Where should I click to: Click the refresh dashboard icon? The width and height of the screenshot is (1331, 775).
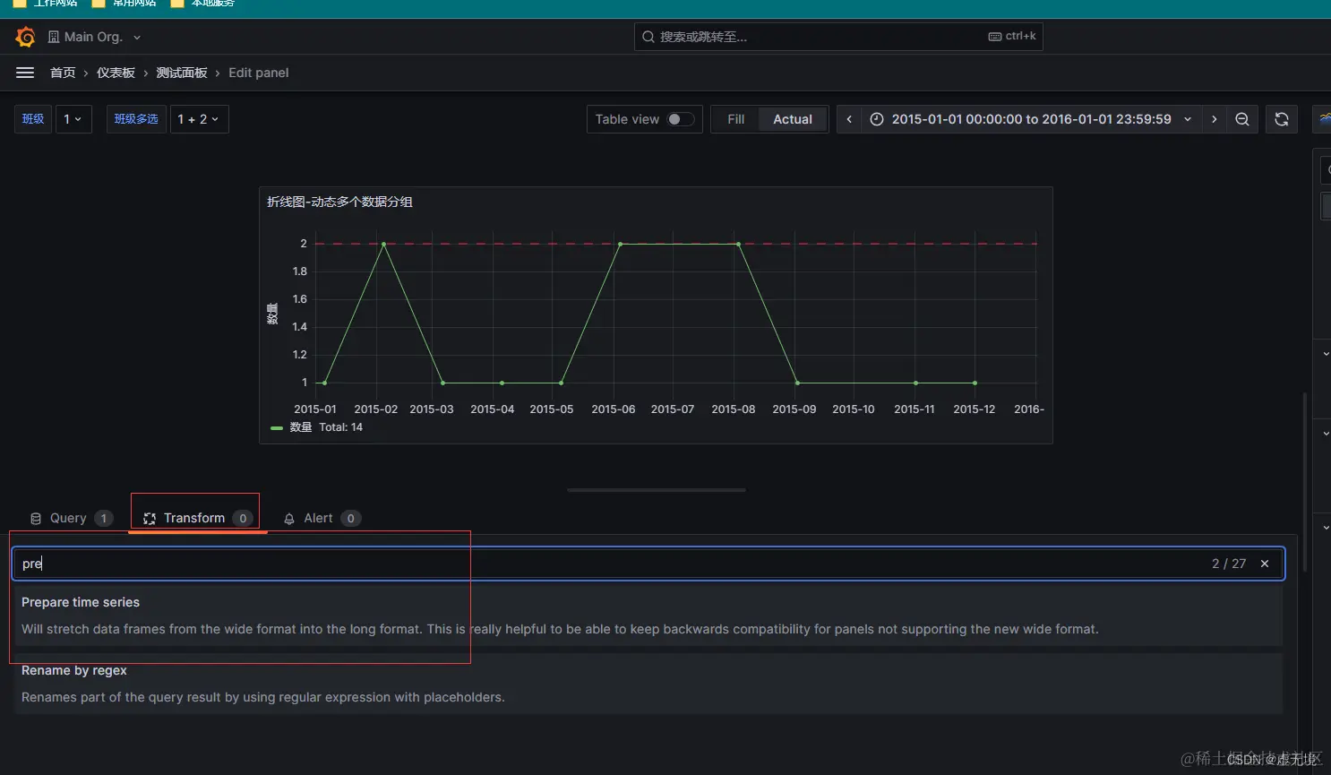1282,119
